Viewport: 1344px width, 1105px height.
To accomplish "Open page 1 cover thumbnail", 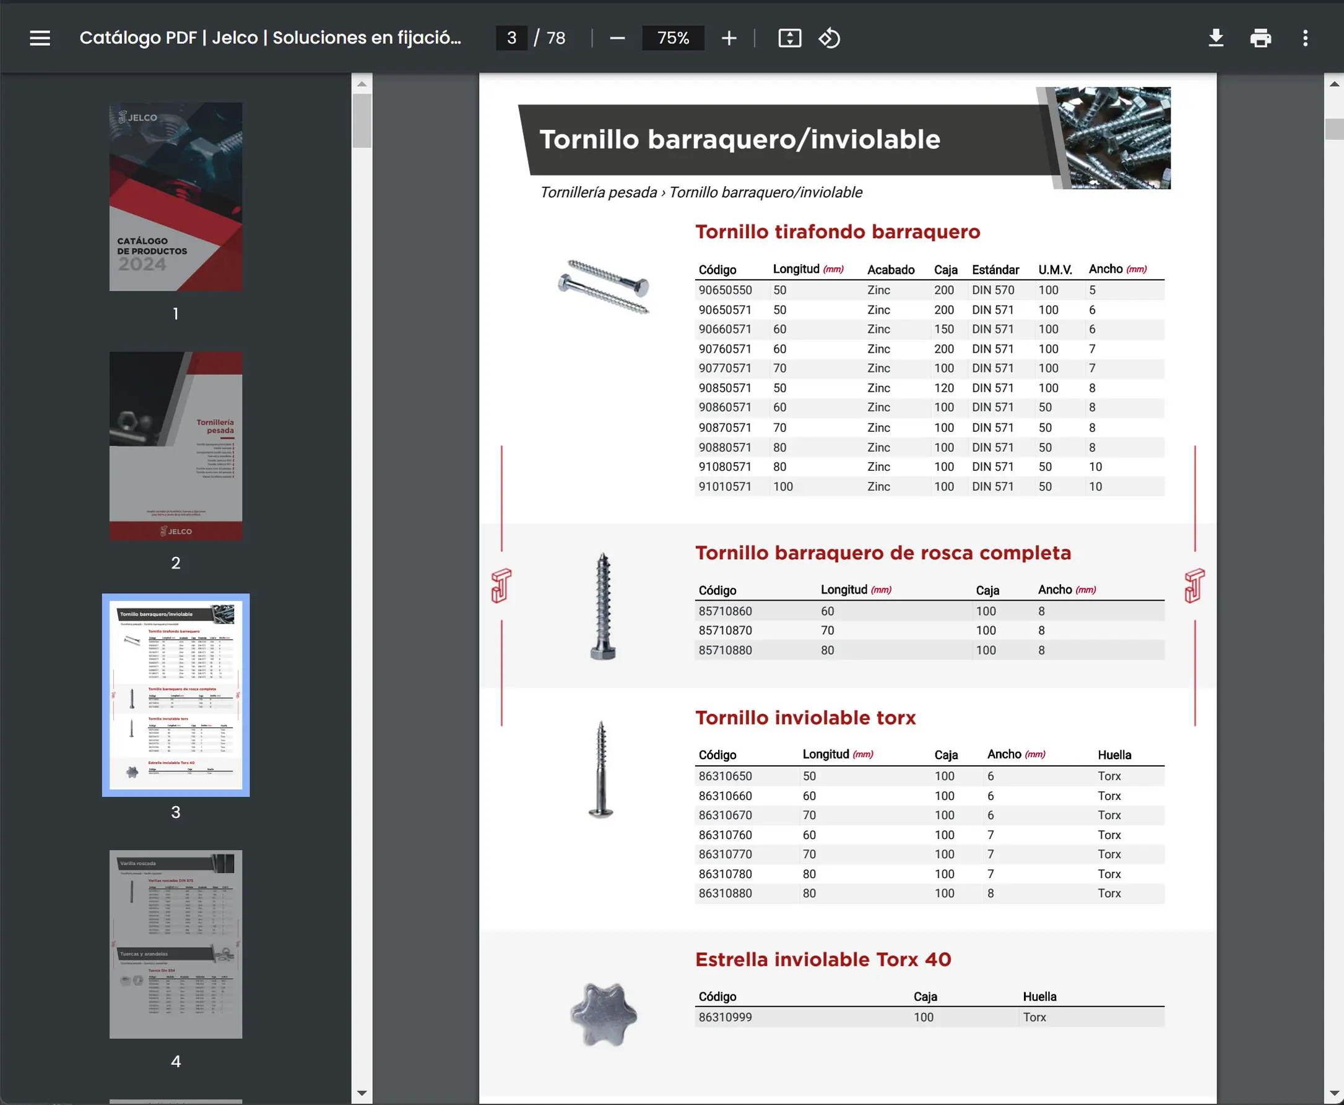I will click(x=175, y=197).
